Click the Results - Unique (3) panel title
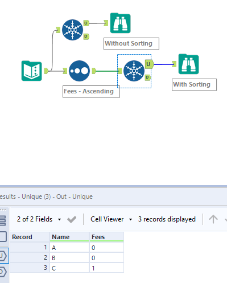227x283 pixels. coord(46,196)
